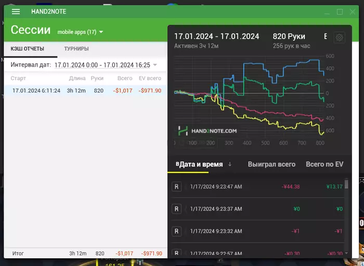The image size is (364, 266).
Task: Click hand timestamp 1/17/2024 9:23:37 AM
Action: pos(216,209)
